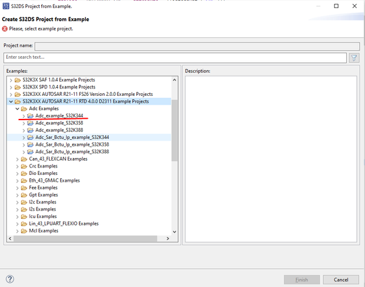
Task: Click the horizontal scrollbar left arrow
Action: pos(10,238)
